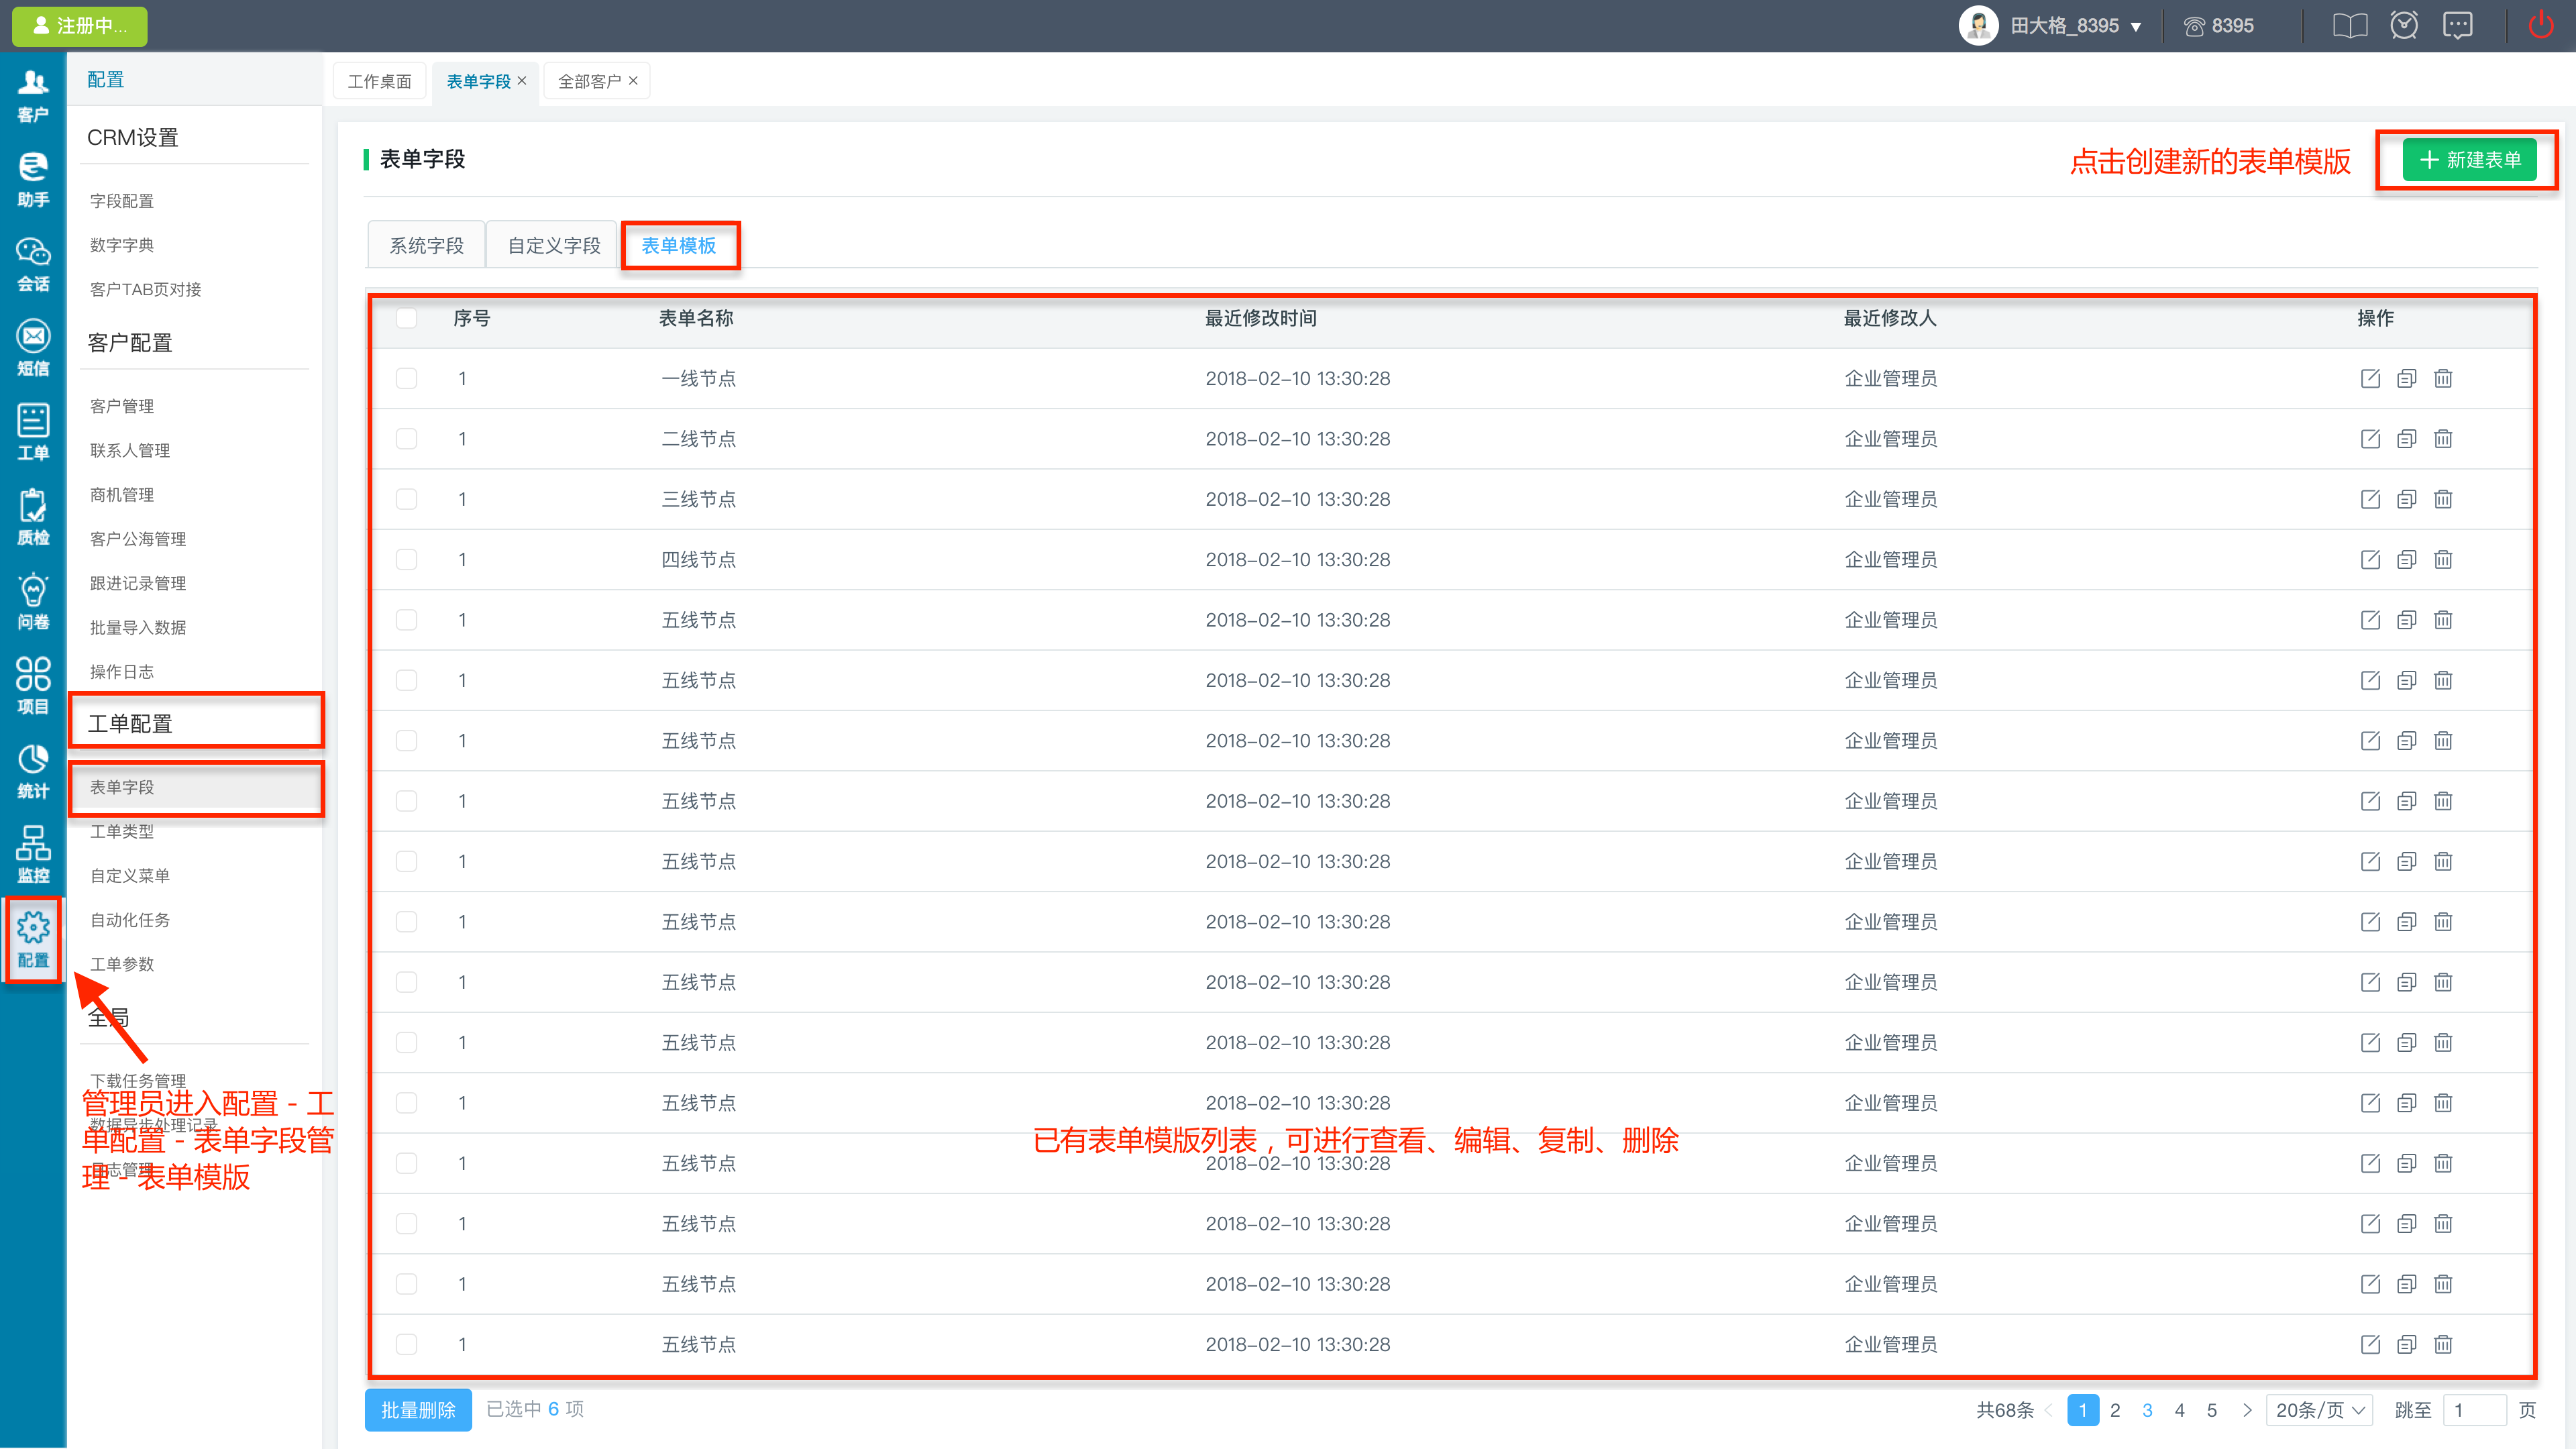Close the 表单字段 page tab

pyautogui.click(x=522, y=80)
